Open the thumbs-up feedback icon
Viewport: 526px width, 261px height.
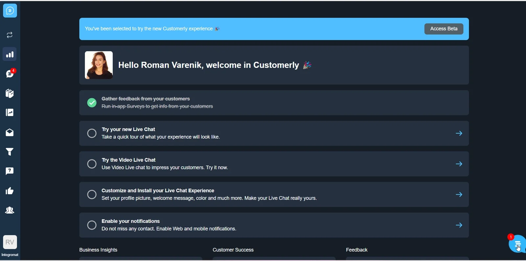pyautogui.click(x=10, y=191)
